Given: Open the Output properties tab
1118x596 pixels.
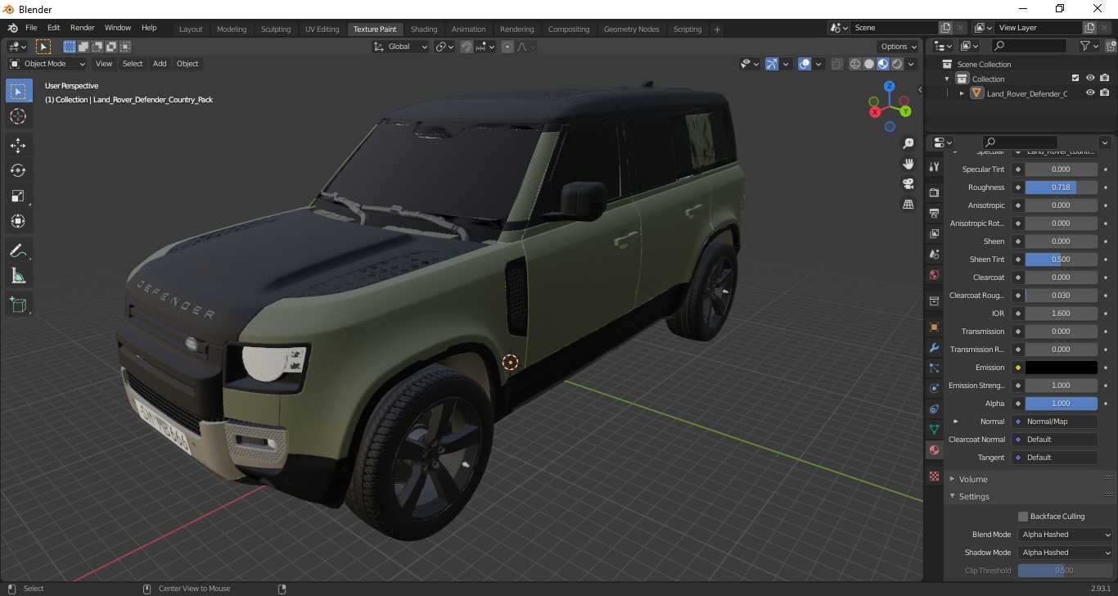Looking at the screenshot, I should [x=934, y=213].
